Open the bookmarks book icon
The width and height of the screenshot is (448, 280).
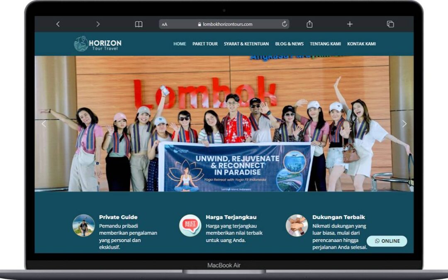139,24
